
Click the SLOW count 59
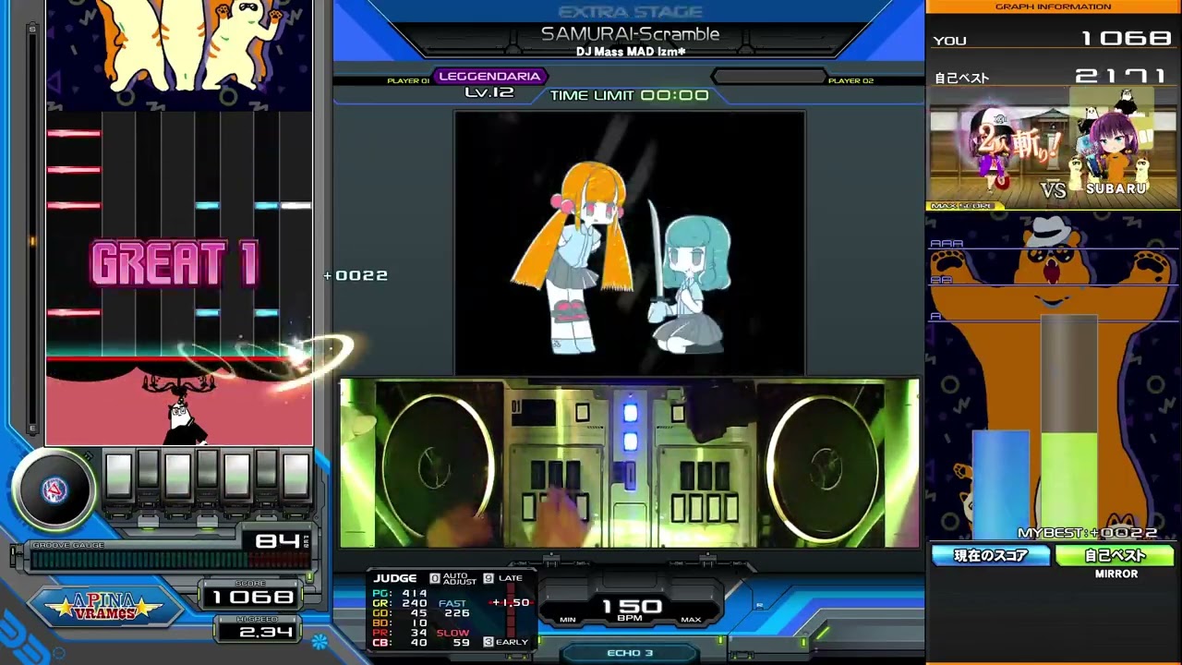coord(462,642)
